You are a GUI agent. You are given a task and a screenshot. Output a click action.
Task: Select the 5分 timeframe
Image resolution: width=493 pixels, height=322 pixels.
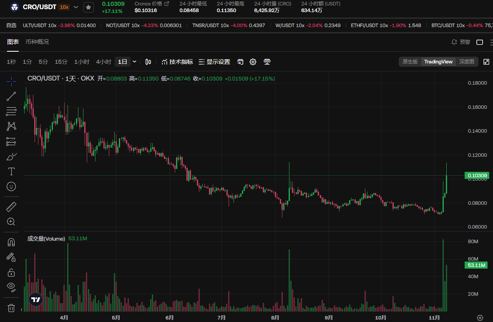click(43, 62)
